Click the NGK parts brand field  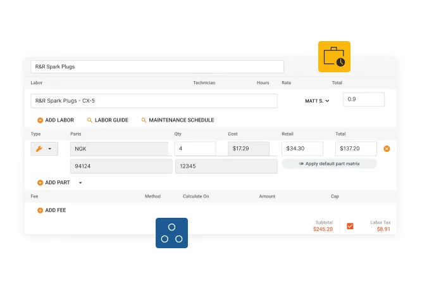(x=120, y=149)
